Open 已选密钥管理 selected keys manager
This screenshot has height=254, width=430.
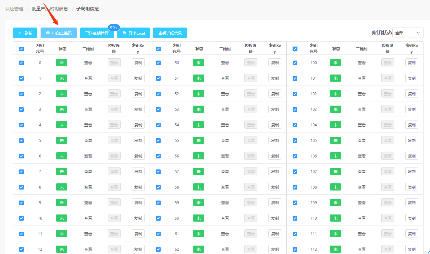97,33
